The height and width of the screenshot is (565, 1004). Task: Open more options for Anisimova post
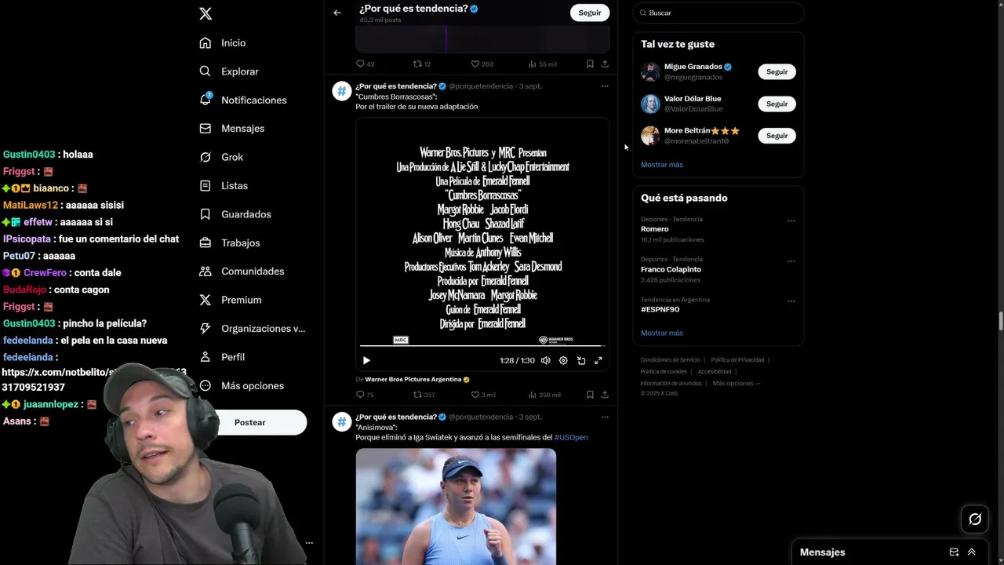[605, 417]
